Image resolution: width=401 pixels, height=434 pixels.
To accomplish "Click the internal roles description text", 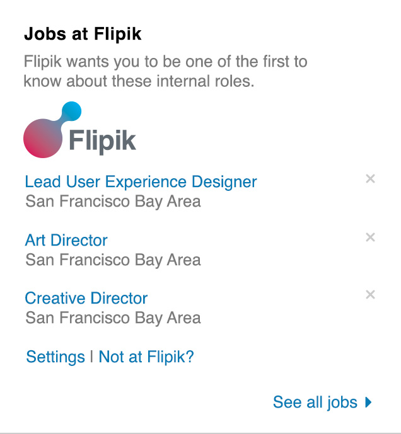I will (165, 71).
